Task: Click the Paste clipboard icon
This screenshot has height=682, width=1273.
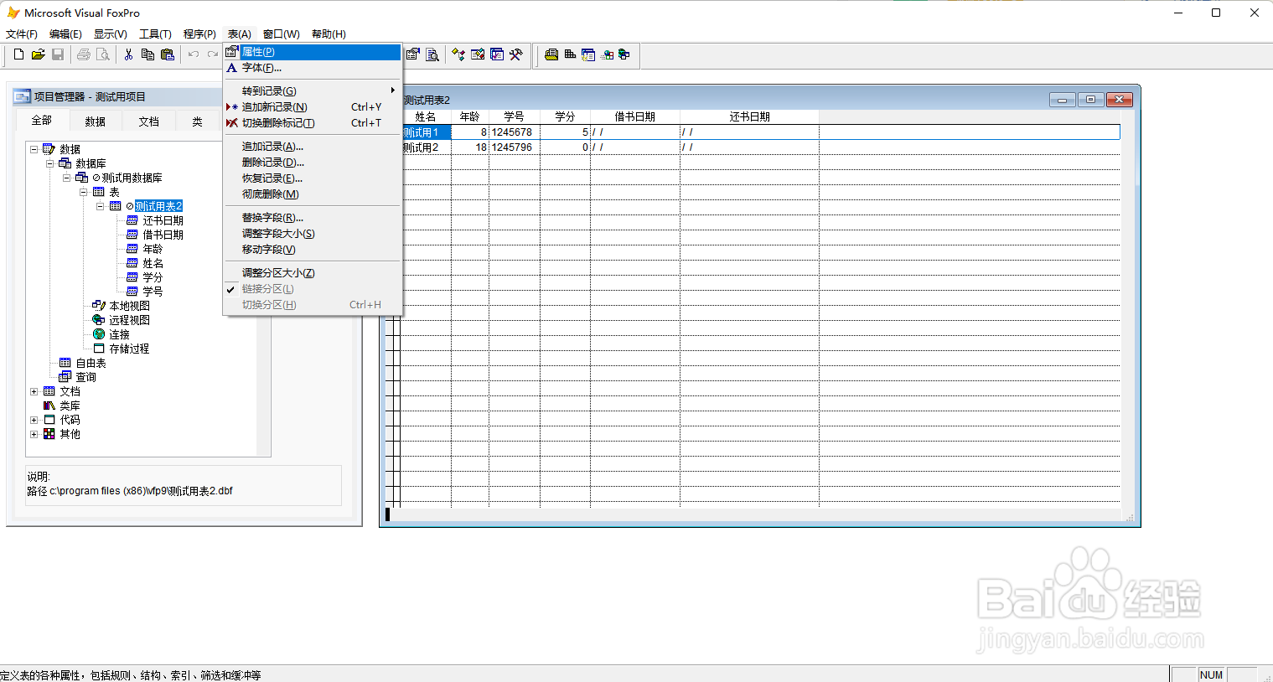Action: (168, 54)
